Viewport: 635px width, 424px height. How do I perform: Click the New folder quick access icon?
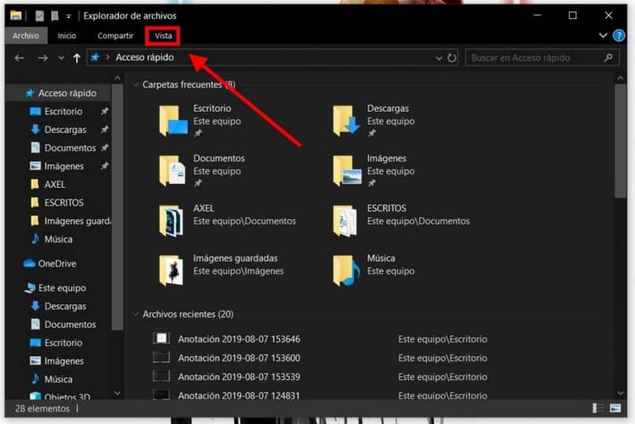click(54, 16)
